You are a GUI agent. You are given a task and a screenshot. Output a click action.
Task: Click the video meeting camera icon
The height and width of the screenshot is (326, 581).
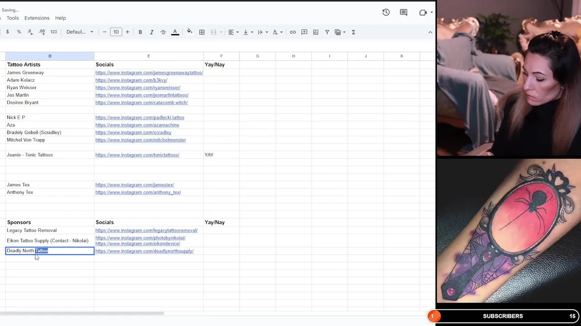point(423,12)
